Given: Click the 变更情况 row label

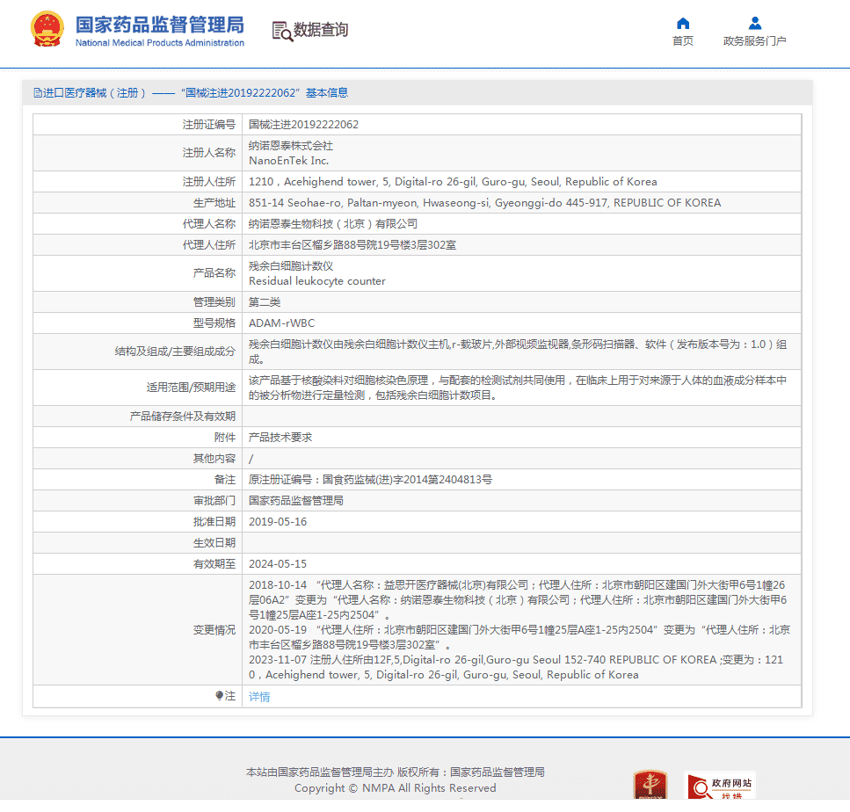Looking at the screenshot, I should [x=214, y=630].
